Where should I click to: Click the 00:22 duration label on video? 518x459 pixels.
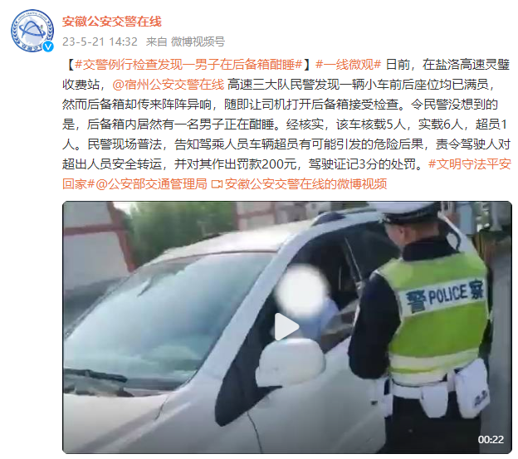click(x=491, y=440)
